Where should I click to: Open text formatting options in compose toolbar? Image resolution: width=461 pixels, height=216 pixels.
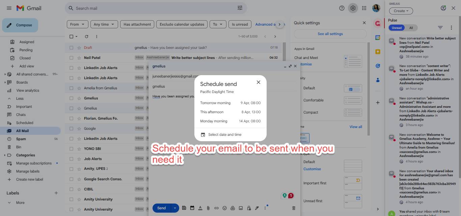tap(200, 208)
